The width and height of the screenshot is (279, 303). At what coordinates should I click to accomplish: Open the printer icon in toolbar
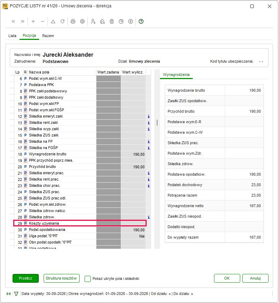point(73,21)
